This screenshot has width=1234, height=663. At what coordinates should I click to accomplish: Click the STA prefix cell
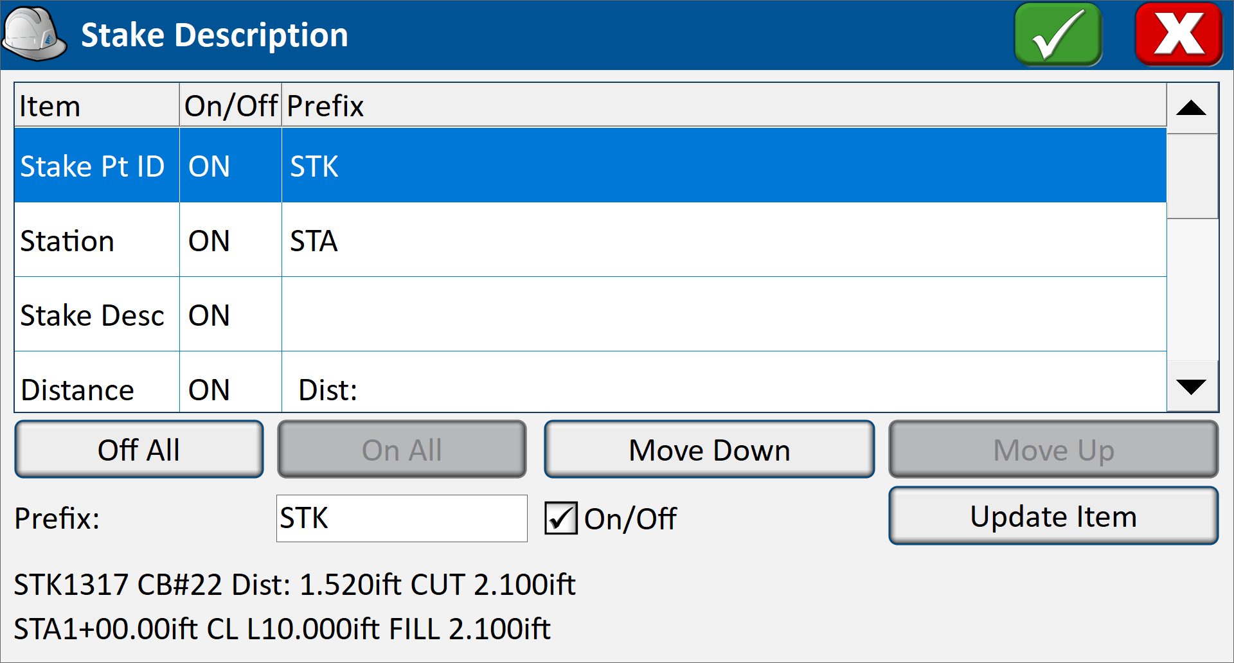pyautogui.click(x=724, y=240)
